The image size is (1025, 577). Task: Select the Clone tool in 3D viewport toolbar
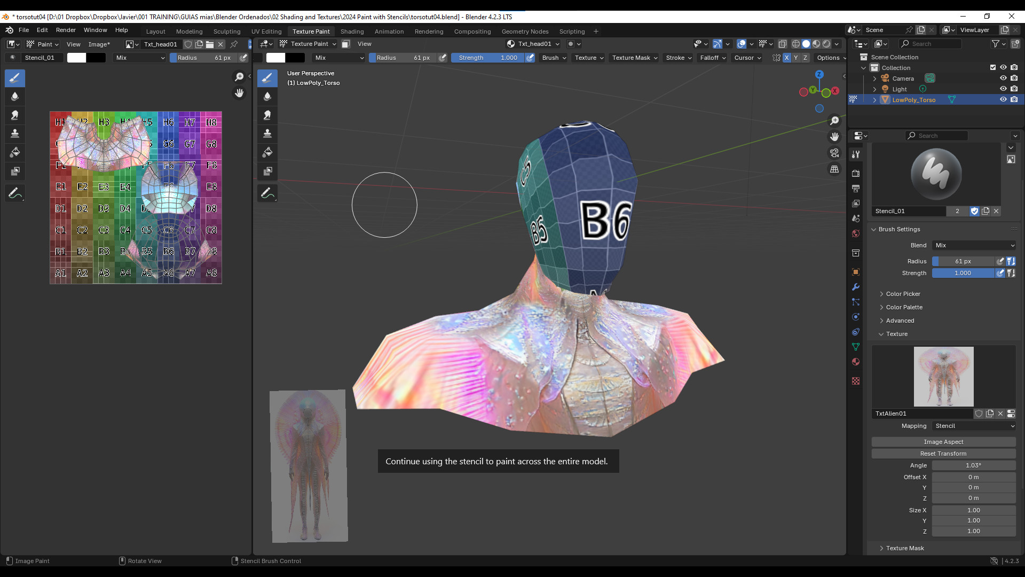tap(267, 134)
